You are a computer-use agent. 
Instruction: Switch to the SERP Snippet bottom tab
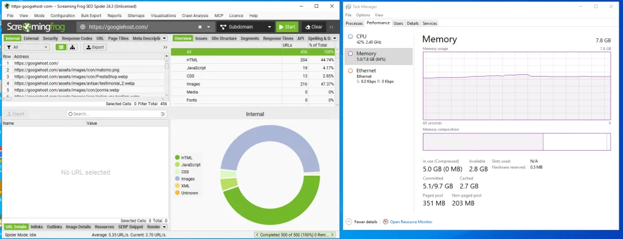pos(131,227)
